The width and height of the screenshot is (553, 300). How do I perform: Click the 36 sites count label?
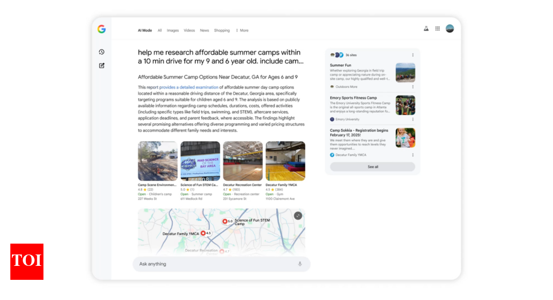351,55
